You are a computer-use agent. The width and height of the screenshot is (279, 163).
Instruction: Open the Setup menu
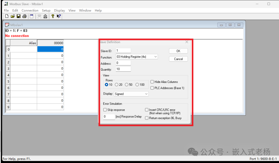pyautogui.click(x=46, y=11)
